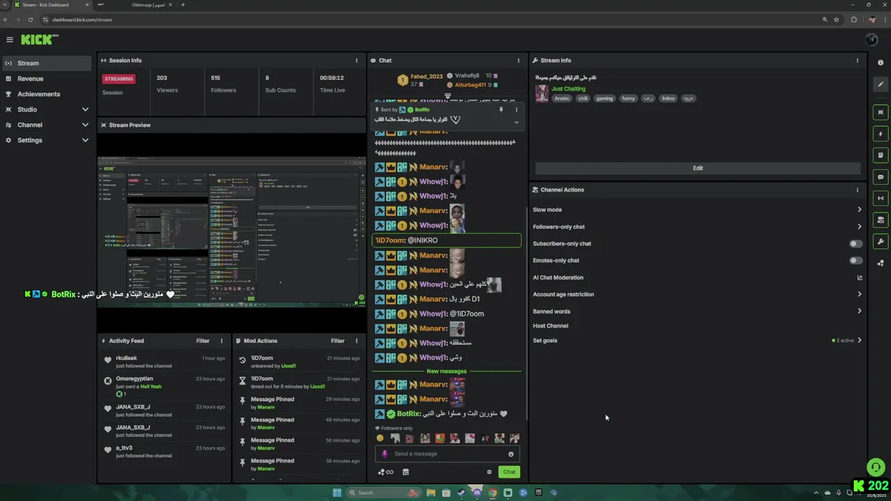Click the gaming tag in Stream Info
The height and width of the screenshot is (501, 891).
click(x=604, y=99)
